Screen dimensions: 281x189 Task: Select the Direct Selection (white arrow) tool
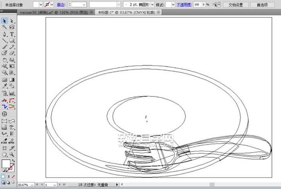click(x=12, y=21)
